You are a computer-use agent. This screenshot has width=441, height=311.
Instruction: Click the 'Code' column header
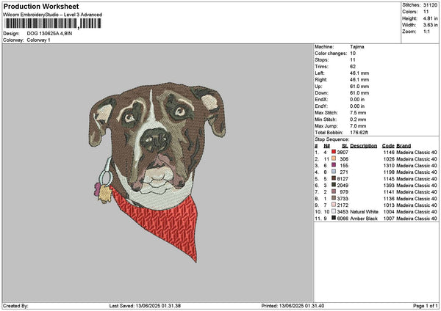388,146
